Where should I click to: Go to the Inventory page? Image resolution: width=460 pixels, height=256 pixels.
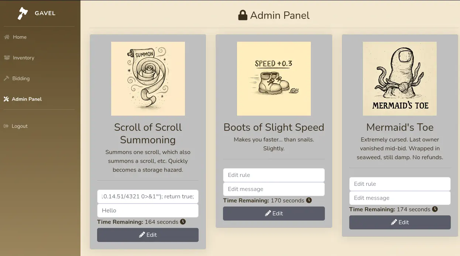point(23,58)
